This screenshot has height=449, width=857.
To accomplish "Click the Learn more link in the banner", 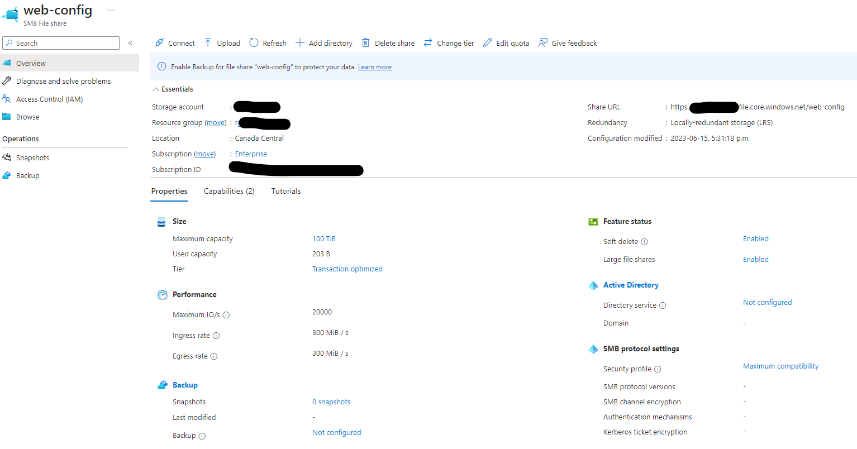I will [375, 67].
